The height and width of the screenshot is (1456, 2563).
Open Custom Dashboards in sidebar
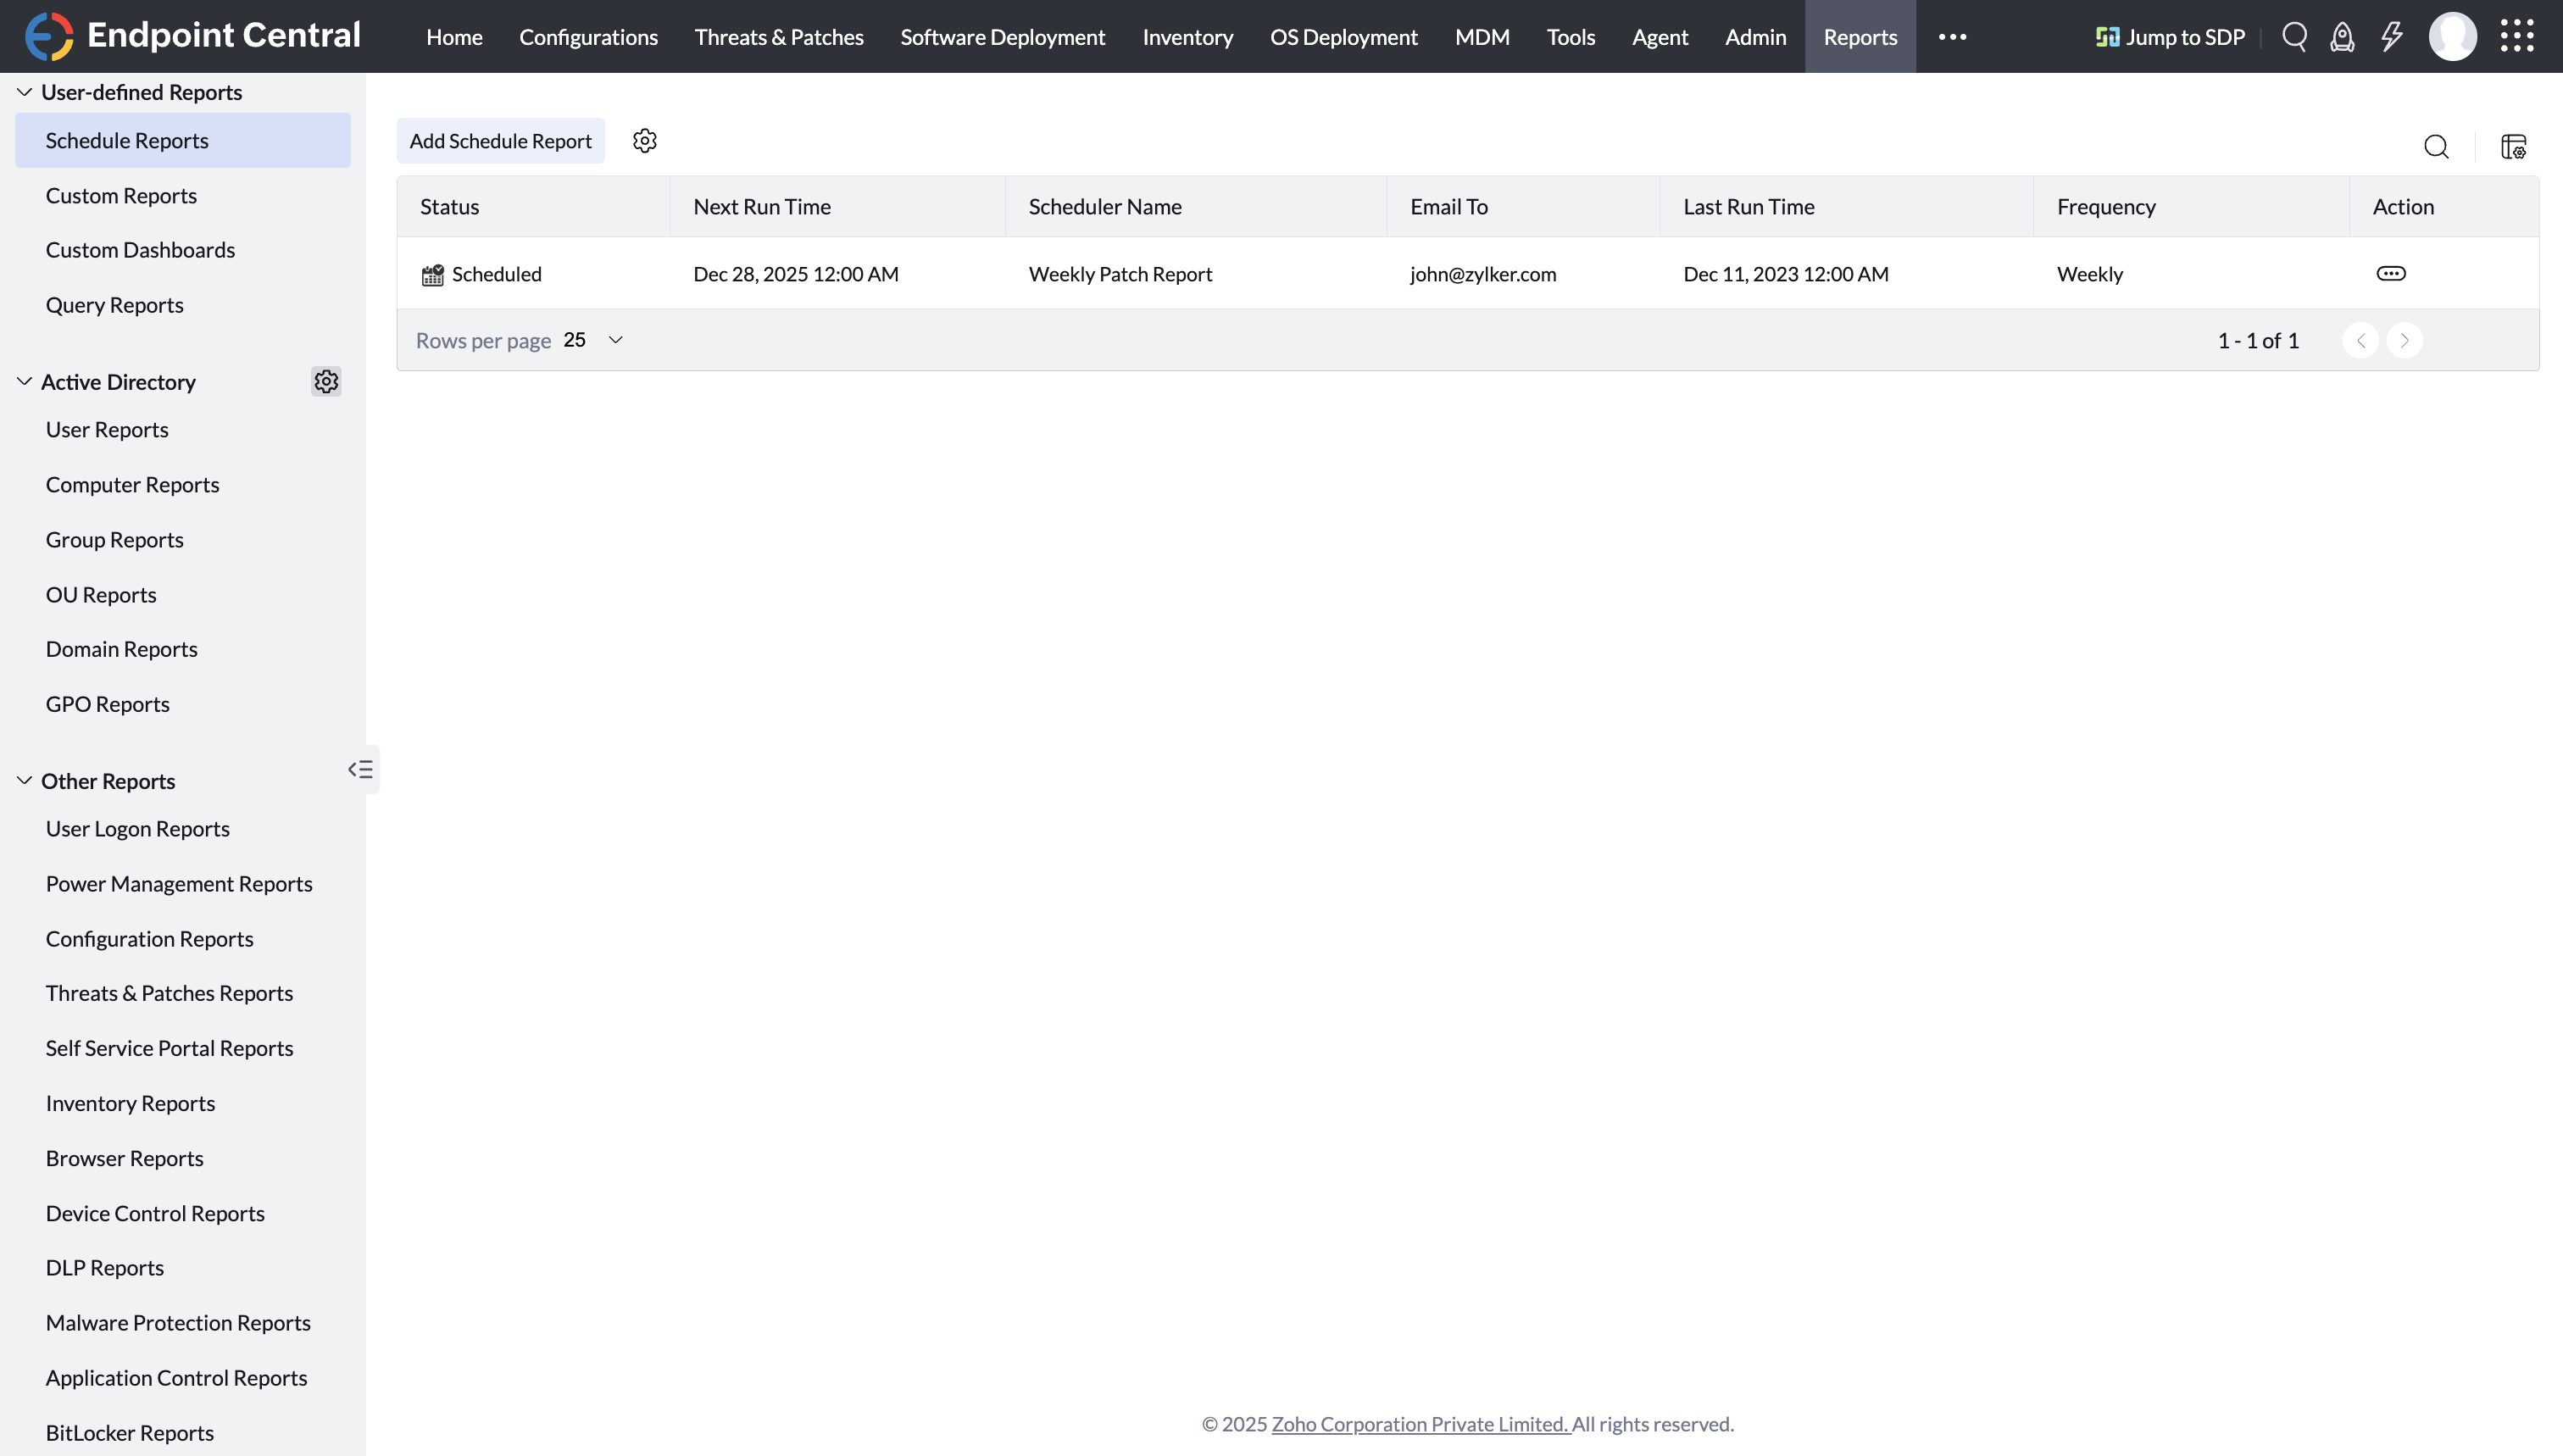point(140,250)
